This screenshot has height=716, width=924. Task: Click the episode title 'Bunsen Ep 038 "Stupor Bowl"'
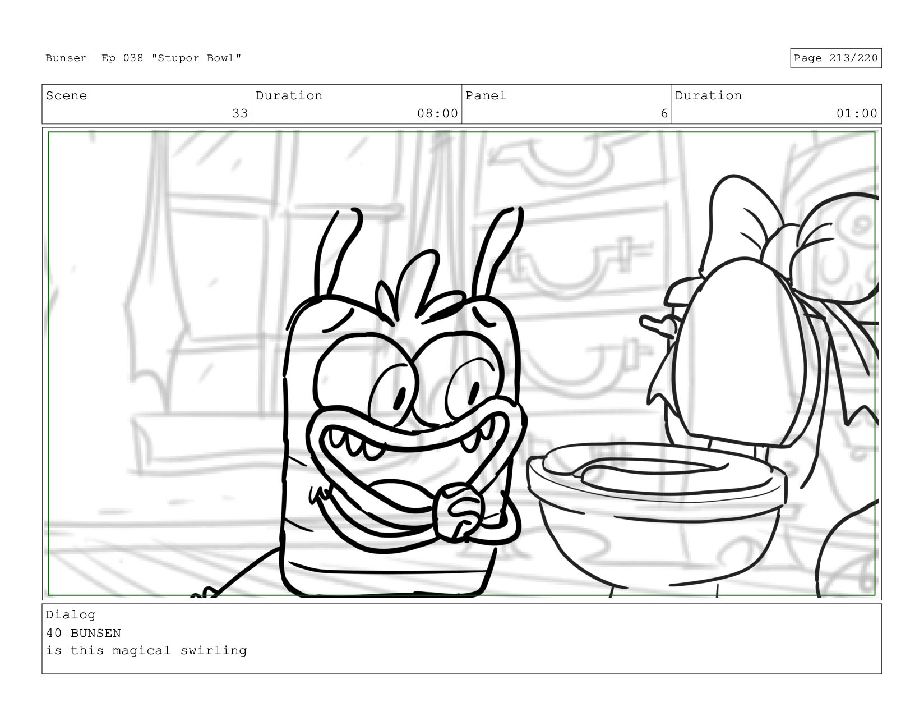pos(144,58)
